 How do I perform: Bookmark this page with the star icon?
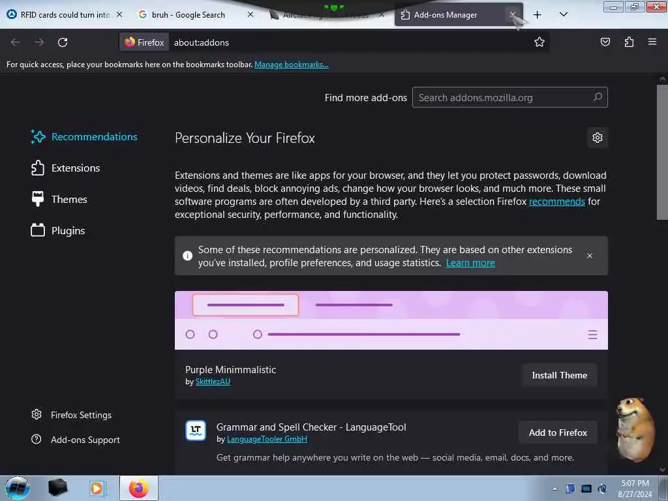(539, 42)
